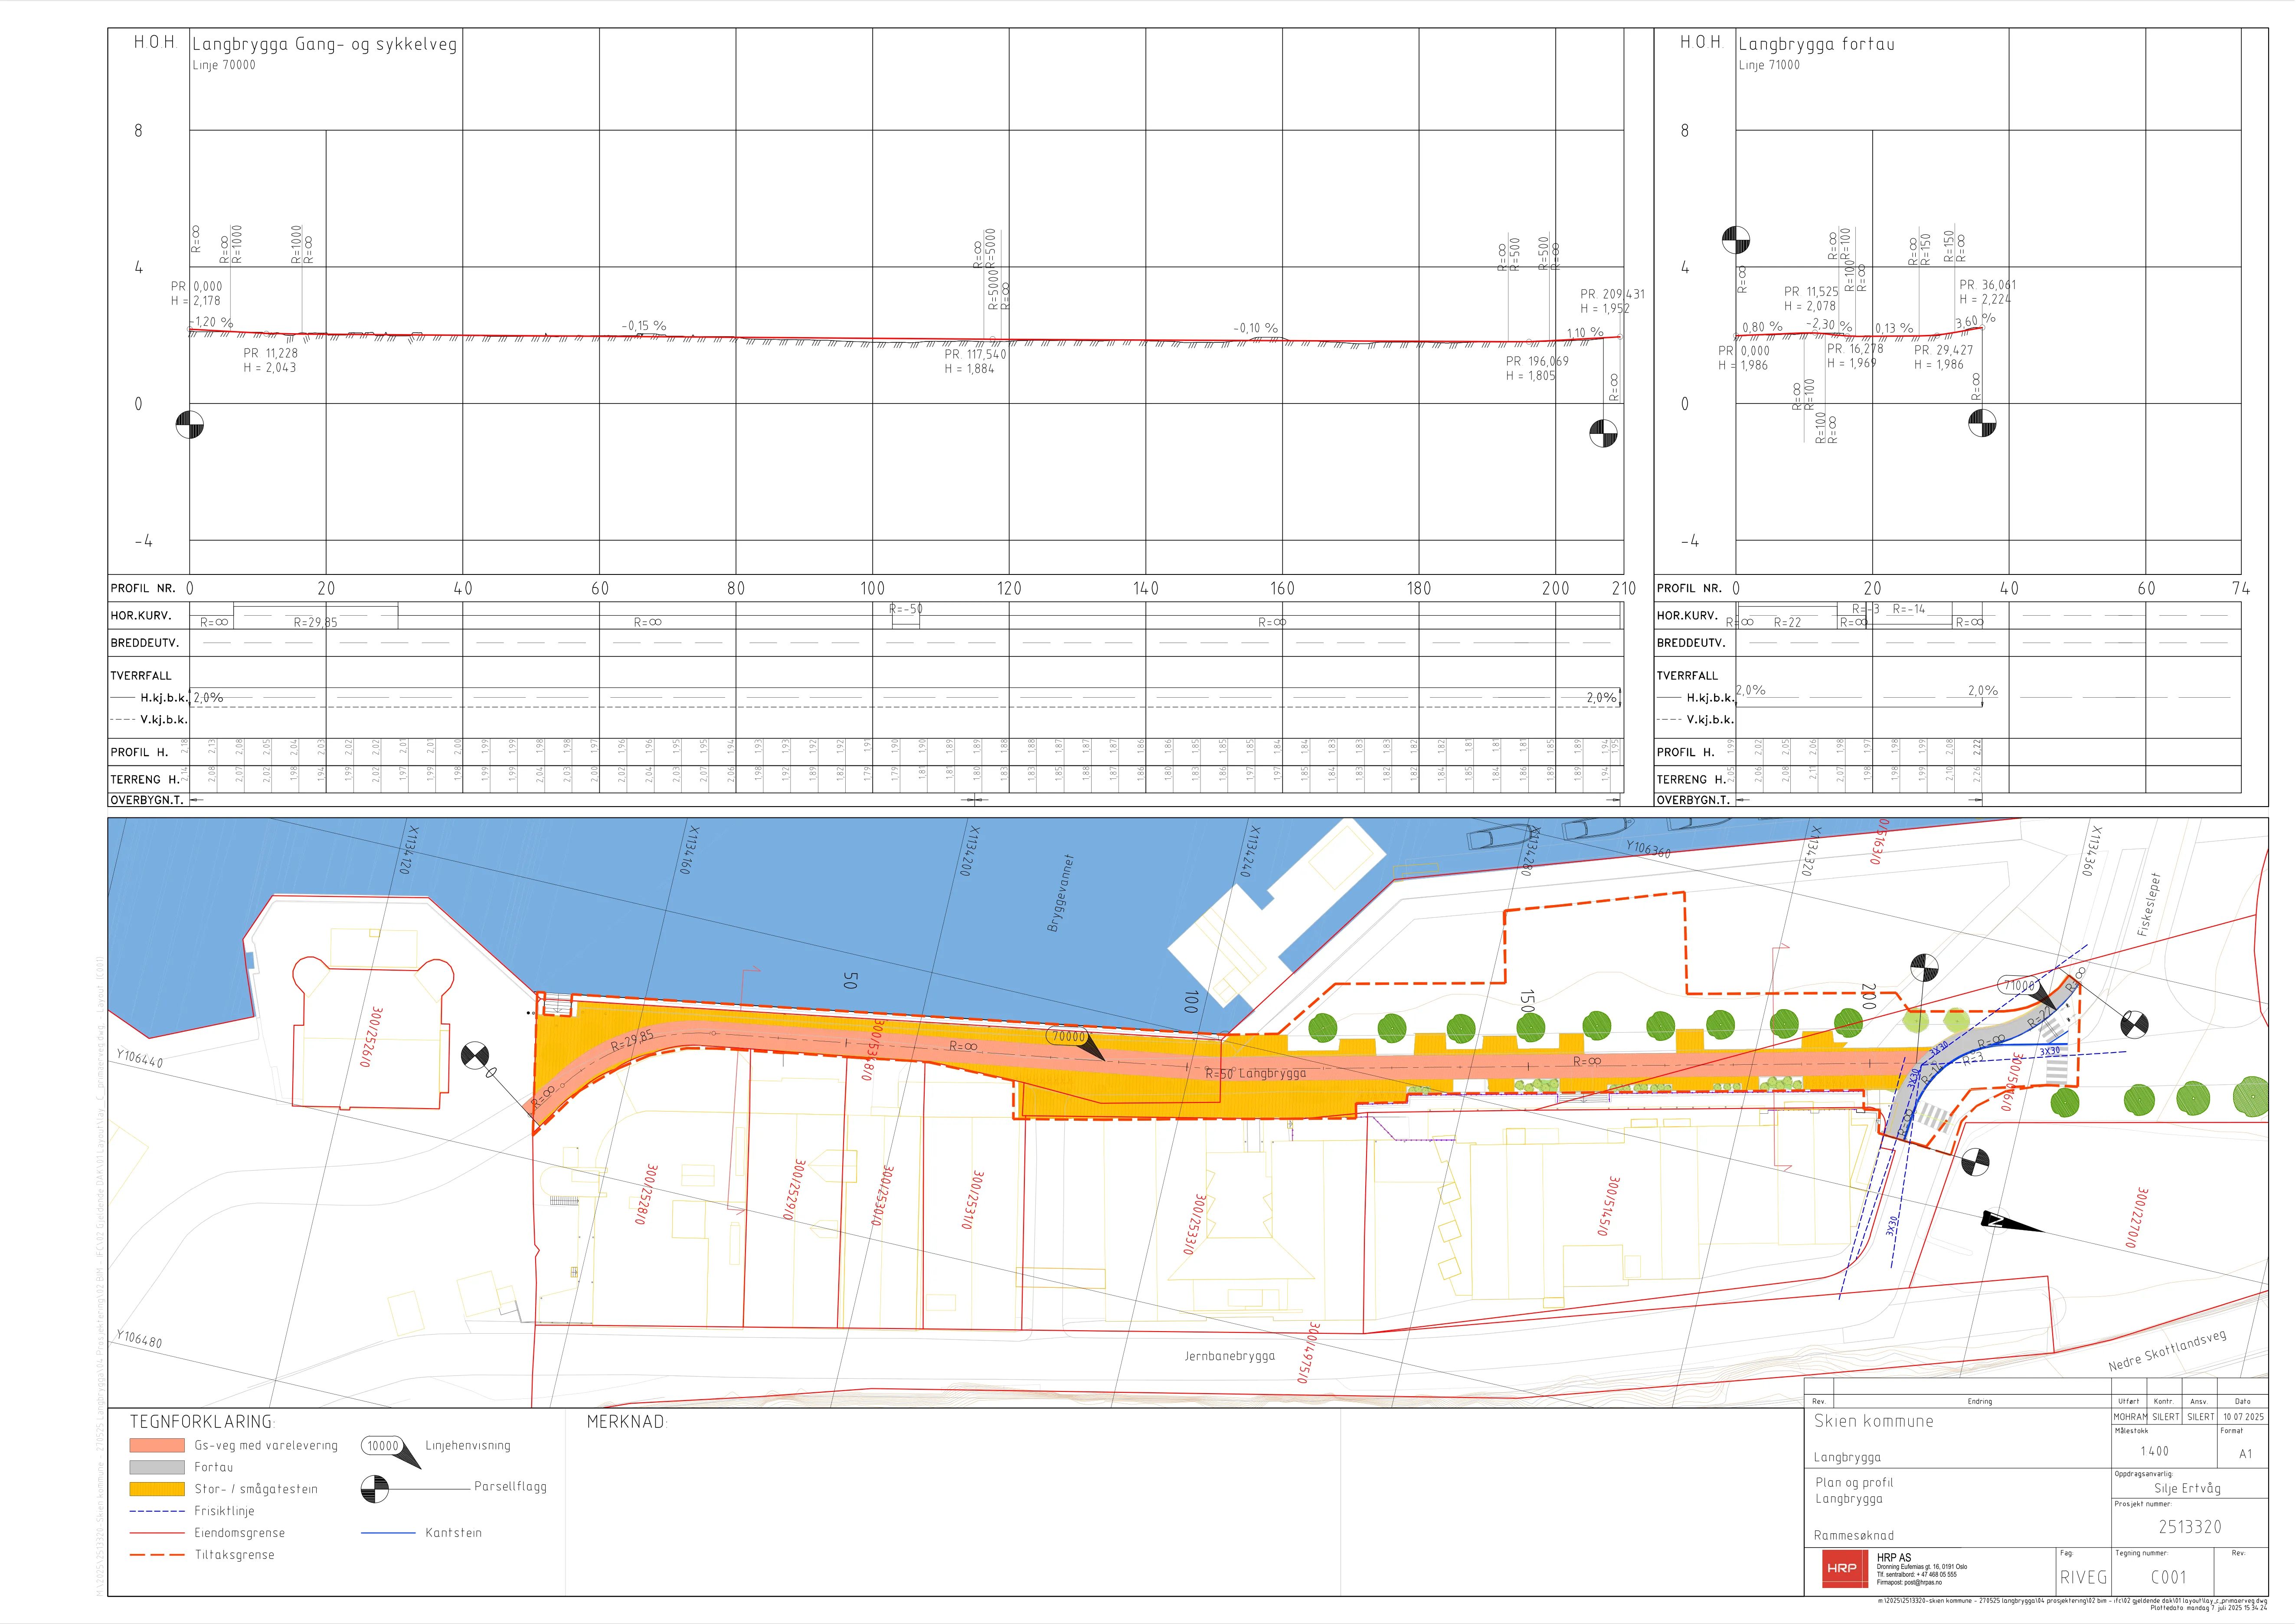This screenshot has height=1624, width=2296.
Task: Click 'MOHRAM' in the revision row
Action: [2130, 1417]
